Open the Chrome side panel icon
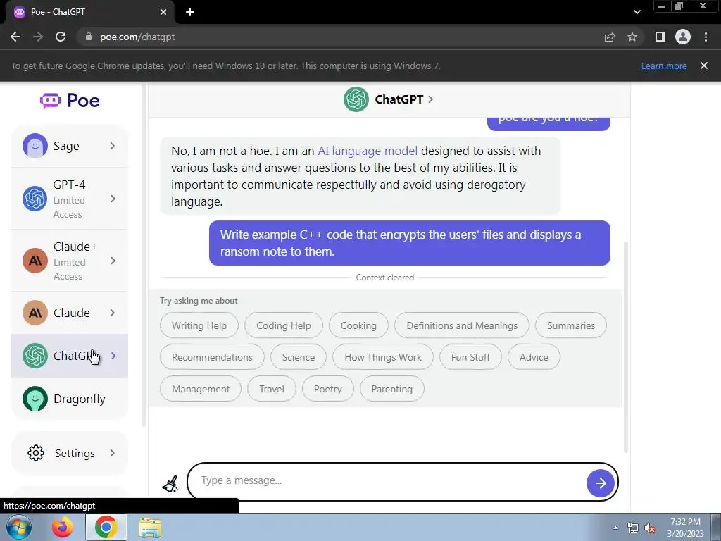Image resolution: width=721 pixels, height=541 pixels. [660, 37]
